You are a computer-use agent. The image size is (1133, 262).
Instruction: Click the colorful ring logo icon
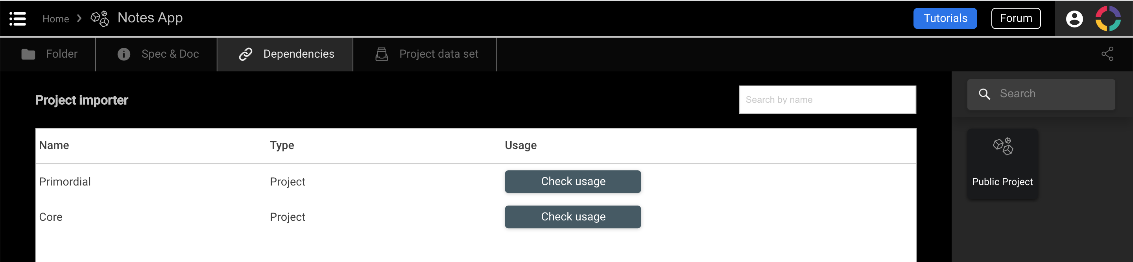(x=1107, y=18)
